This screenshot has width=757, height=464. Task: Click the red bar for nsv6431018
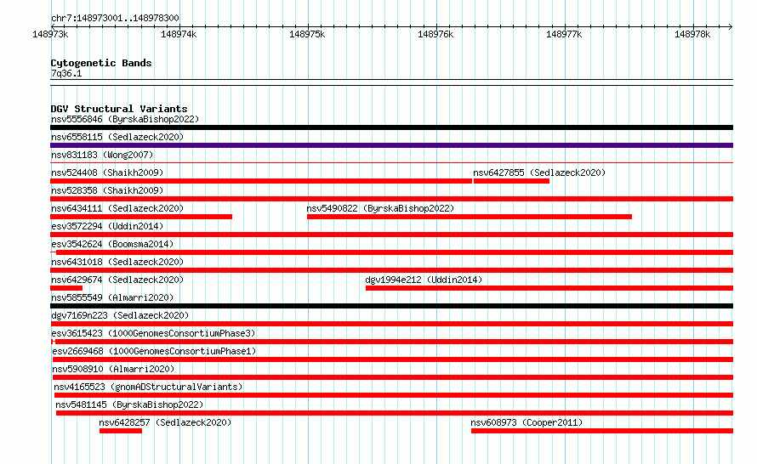point(391,270)
